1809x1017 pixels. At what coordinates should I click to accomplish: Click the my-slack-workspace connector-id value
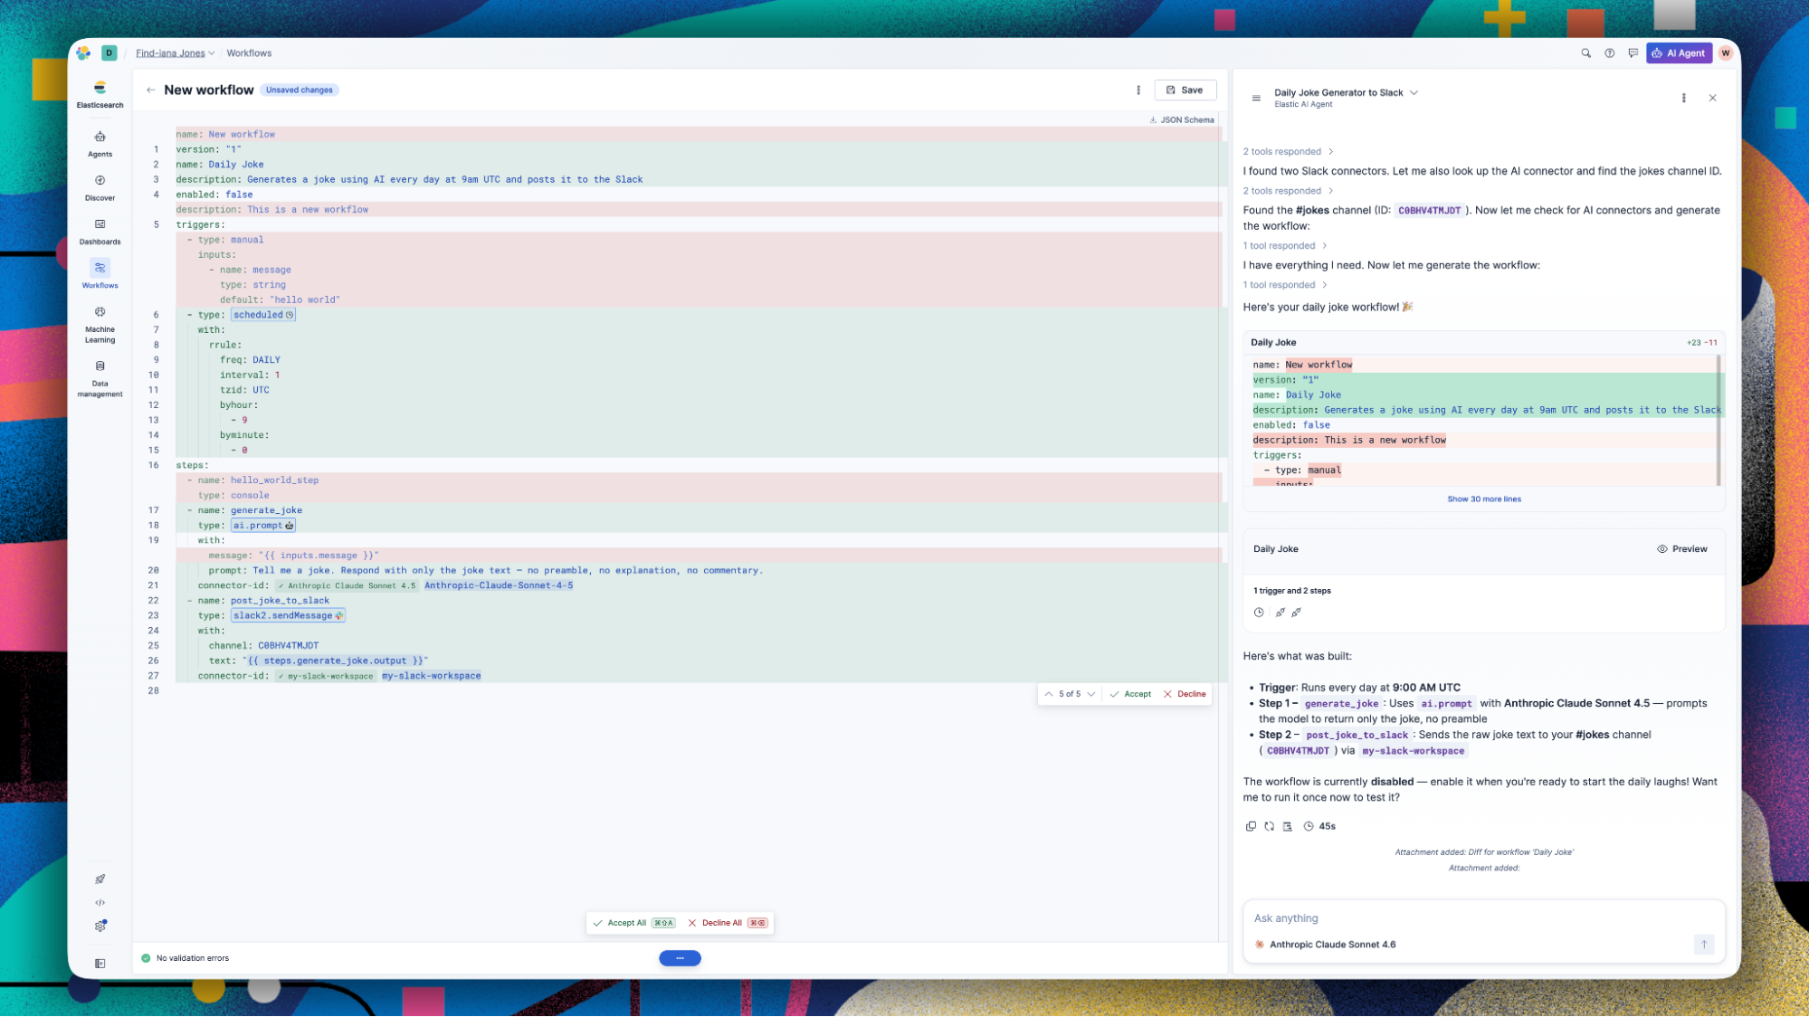[431, 676]
